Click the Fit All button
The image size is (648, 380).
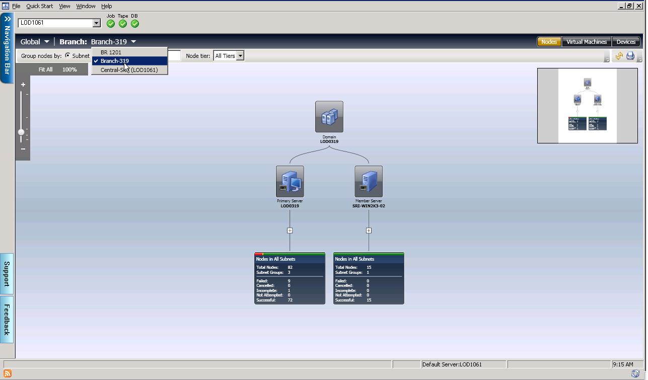click(x=45, y=69)
